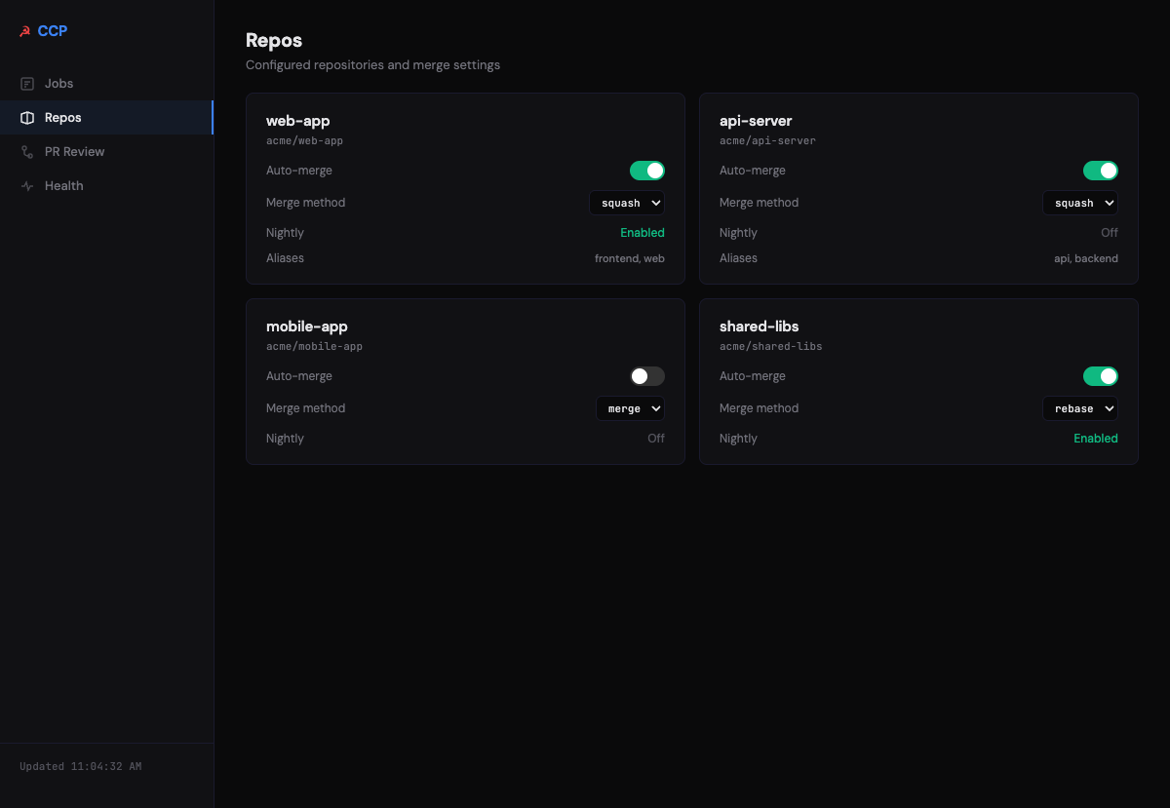Click the api-server Aliases label
Image resolution: width=1170 pixels, height=808 pixels.
pyautogui.click(x=738, y=258)
